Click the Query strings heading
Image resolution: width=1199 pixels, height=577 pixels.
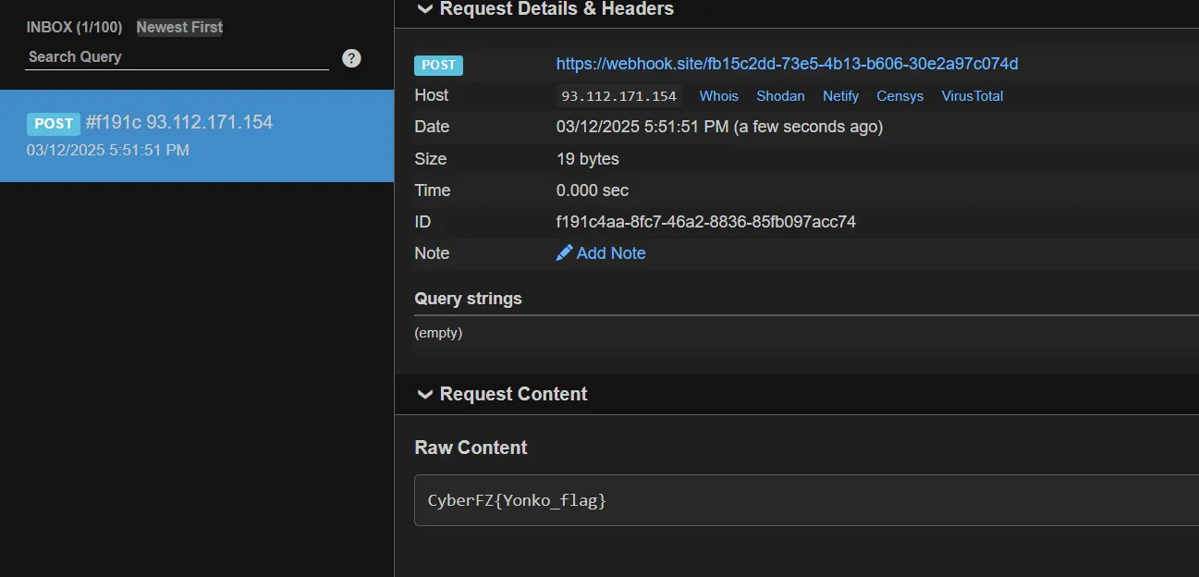point(468,299)
